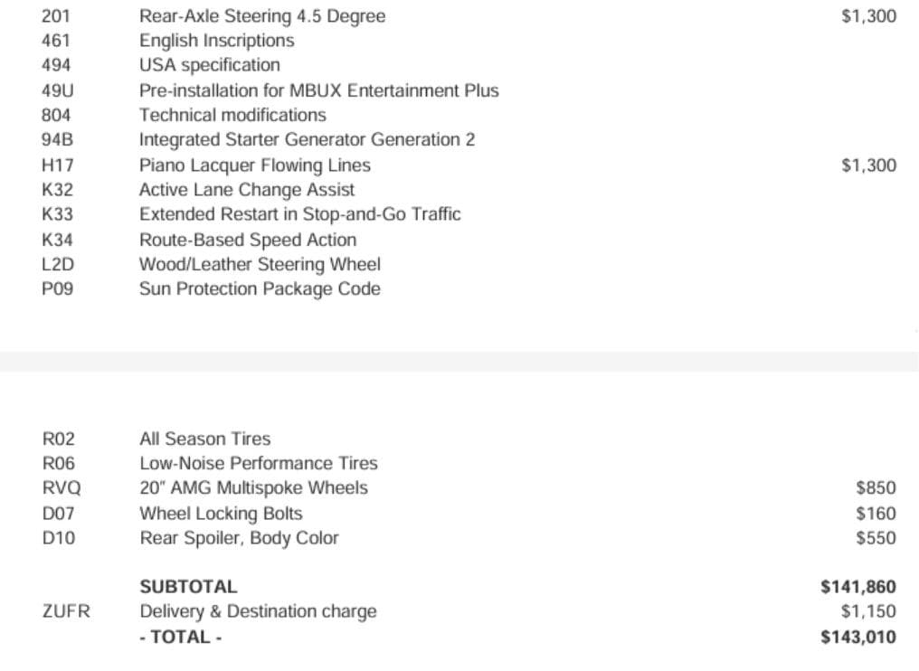
Task: Select the Delivery & Destination charge line
Action: 258,611
